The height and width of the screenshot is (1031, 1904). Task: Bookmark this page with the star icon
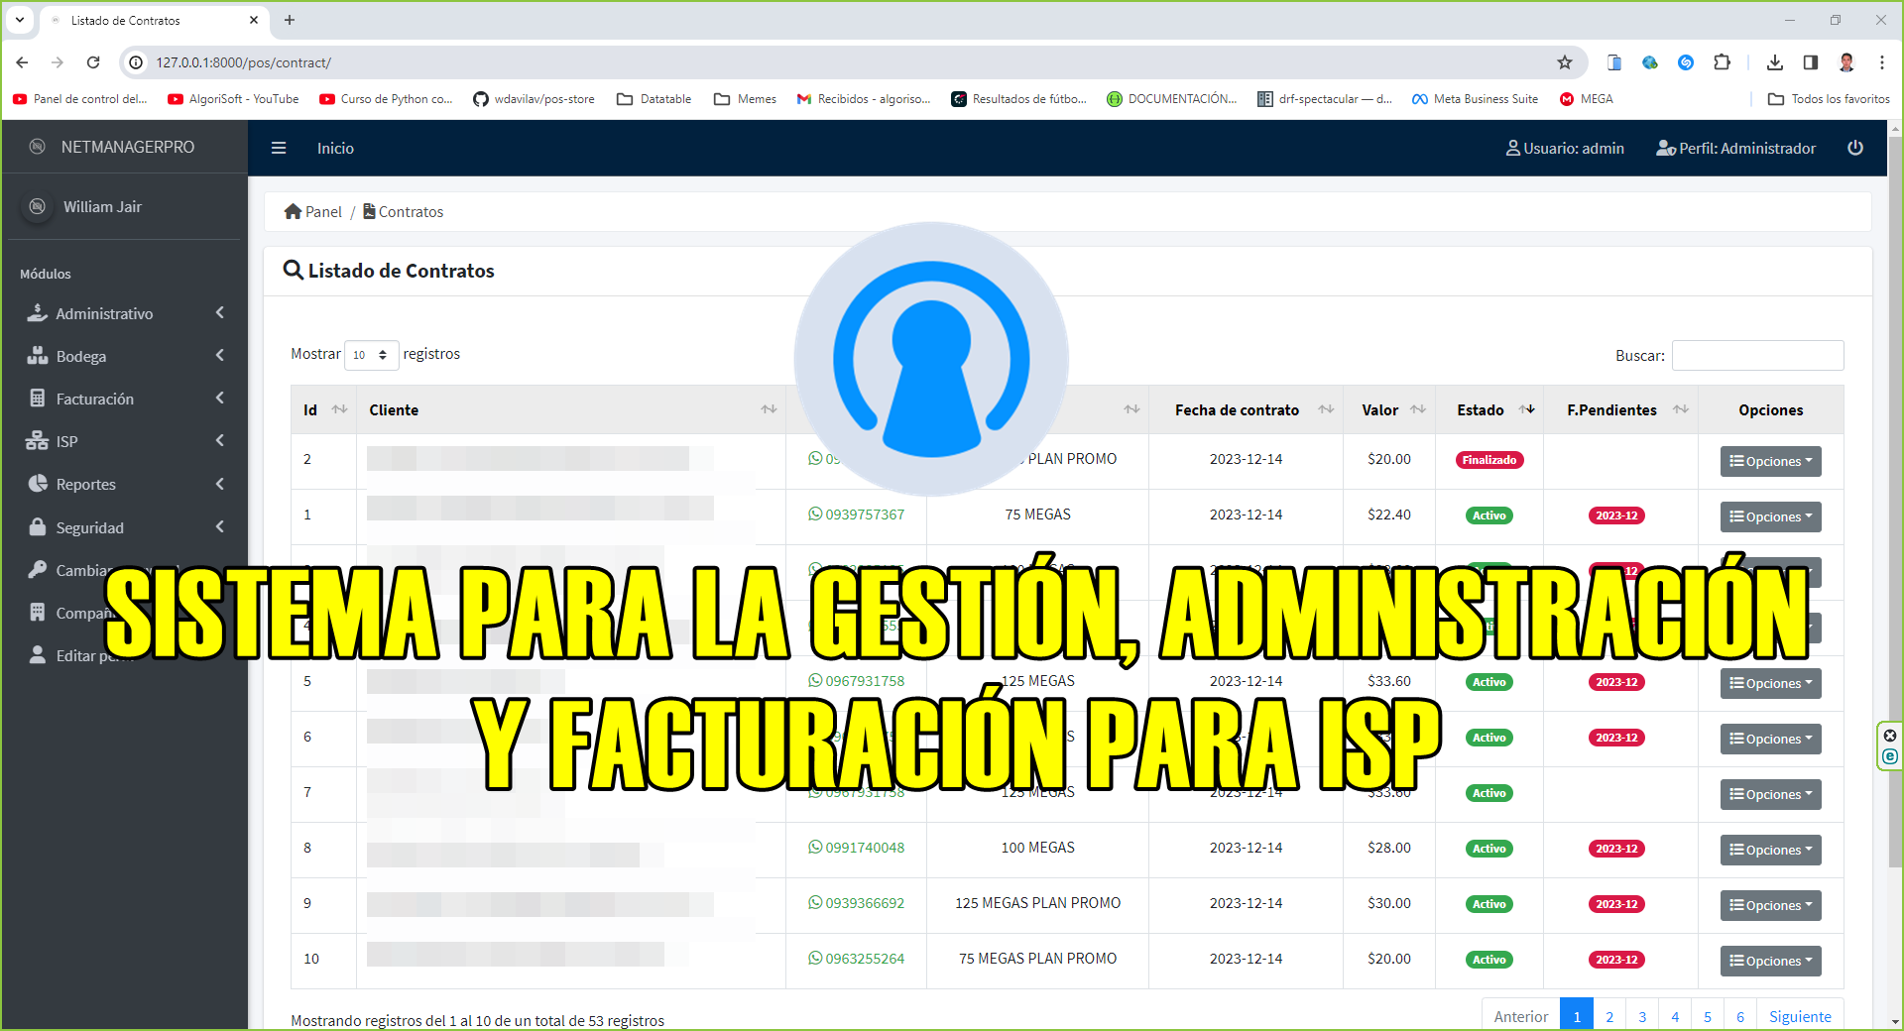click(x=1564, y=62)
